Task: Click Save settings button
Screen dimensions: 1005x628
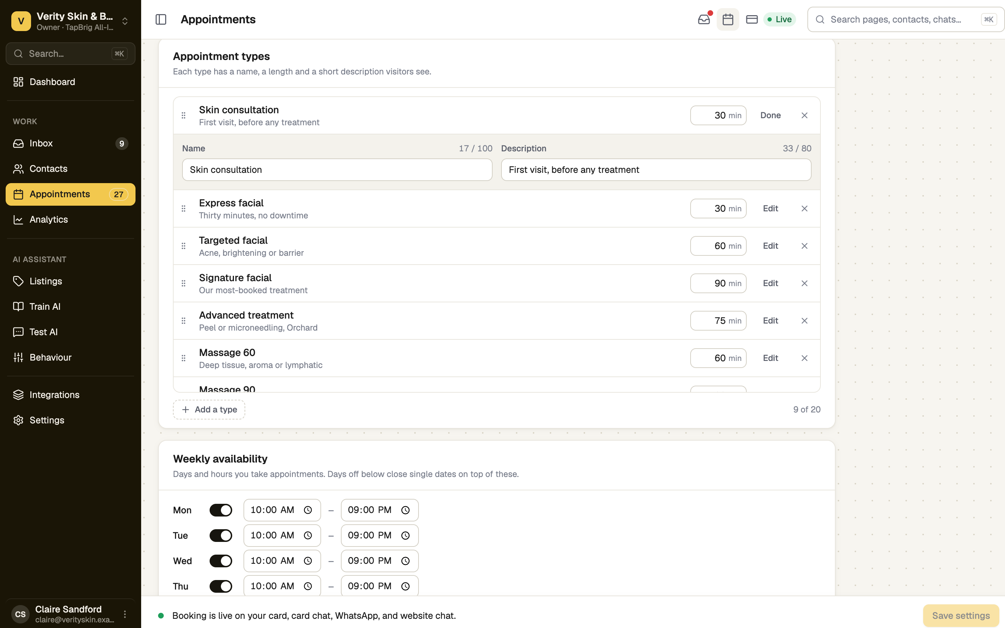Action: click(x=961, y=616)
